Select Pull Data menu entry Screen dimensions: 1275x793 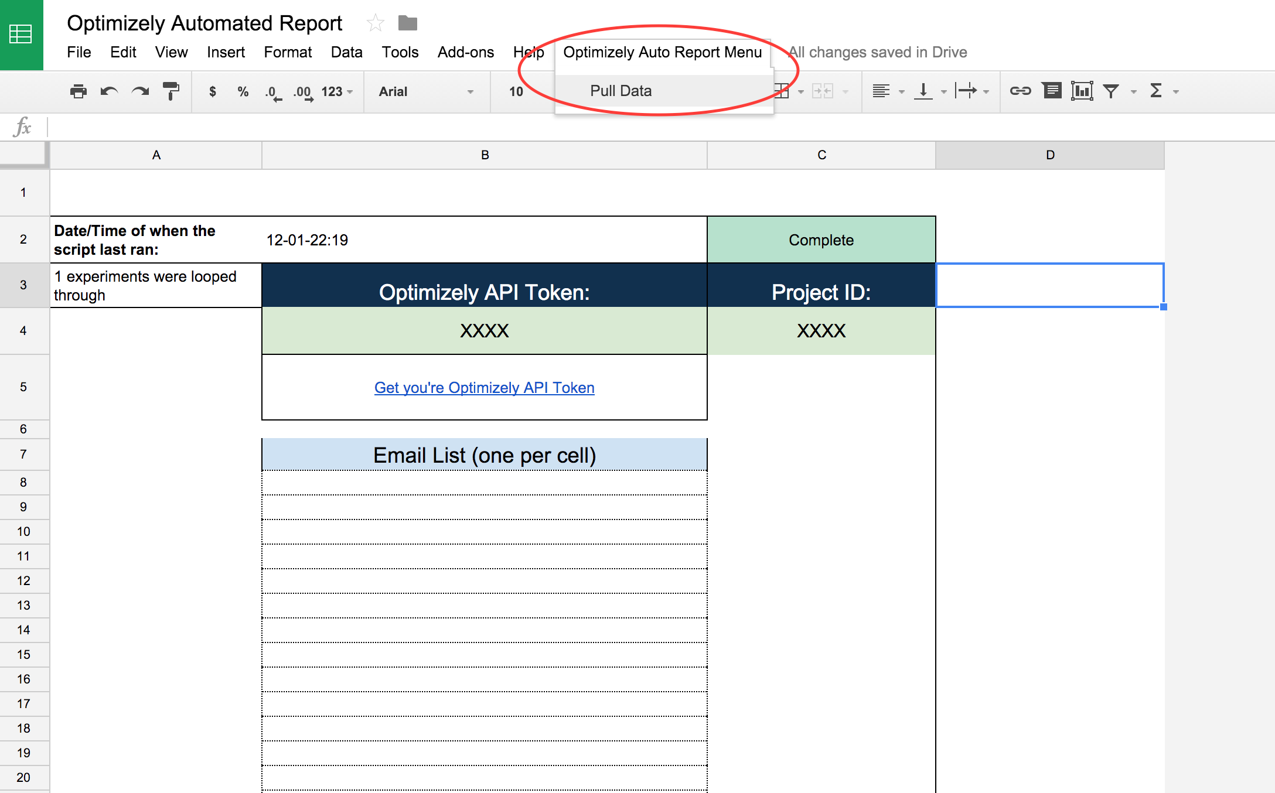click(x=621, y=91)
